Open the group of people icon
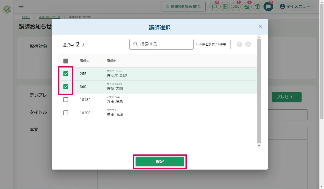Screen dimensions: 324x189 236,7
